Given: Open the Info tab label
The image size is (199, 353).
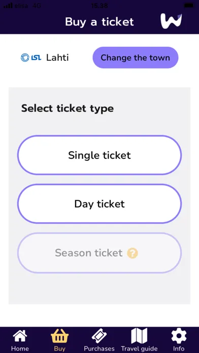Looking at the screenshot, I should pos(179,348).
